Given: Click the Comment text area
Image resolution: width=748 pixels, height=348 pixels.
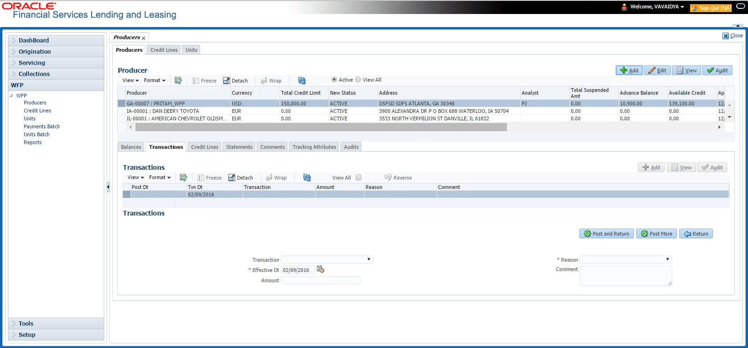Looking at the screenshot, I should [626, 276].
